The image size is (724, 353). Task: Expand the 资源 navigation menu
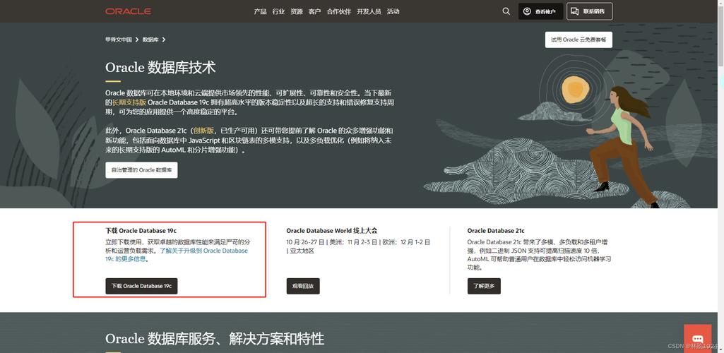[297, 11]
